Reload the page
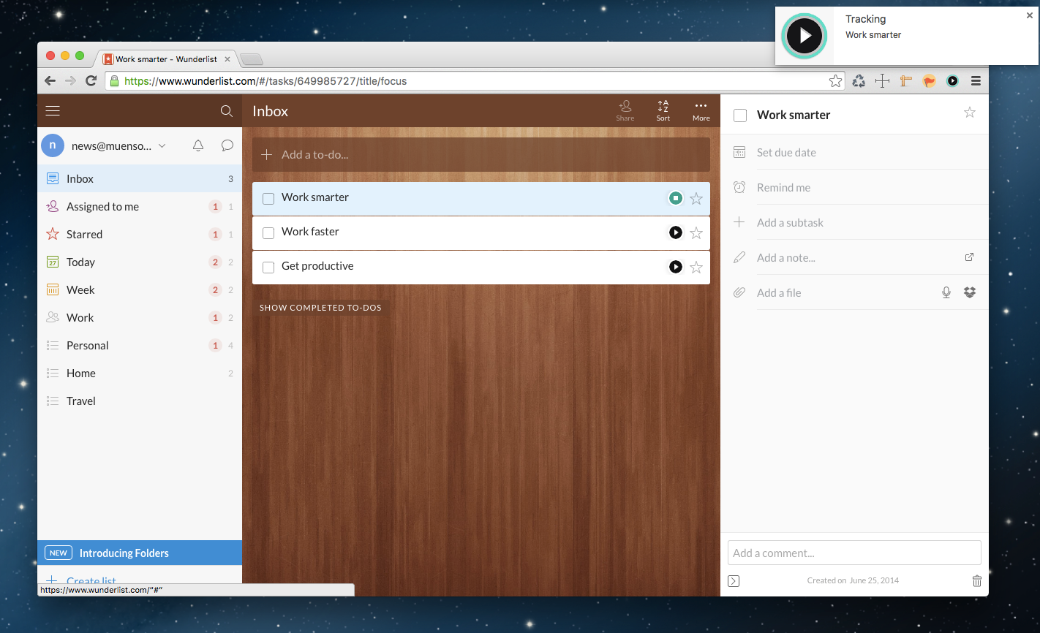1040x633 pixels. click(91, 81)
